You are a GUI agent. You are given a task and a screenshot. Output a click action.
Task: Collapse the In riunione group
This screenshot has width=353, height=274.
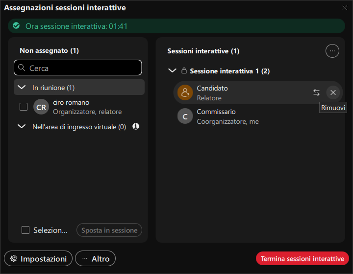click(x=22, y=87)
